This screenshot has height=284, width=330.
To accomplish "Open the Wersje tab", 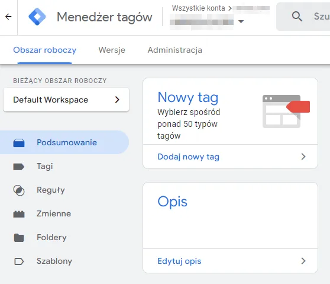I will tap(112, 50).
